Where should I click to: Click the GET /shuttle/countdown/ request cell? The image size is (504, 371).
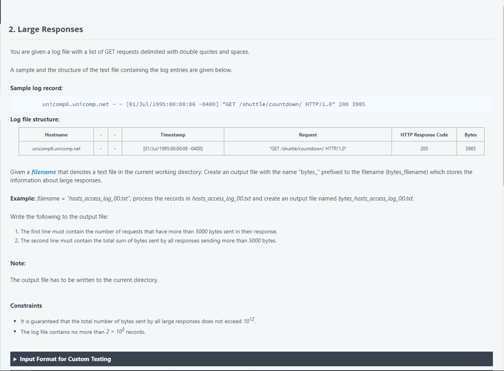click(x=307, y=149)
